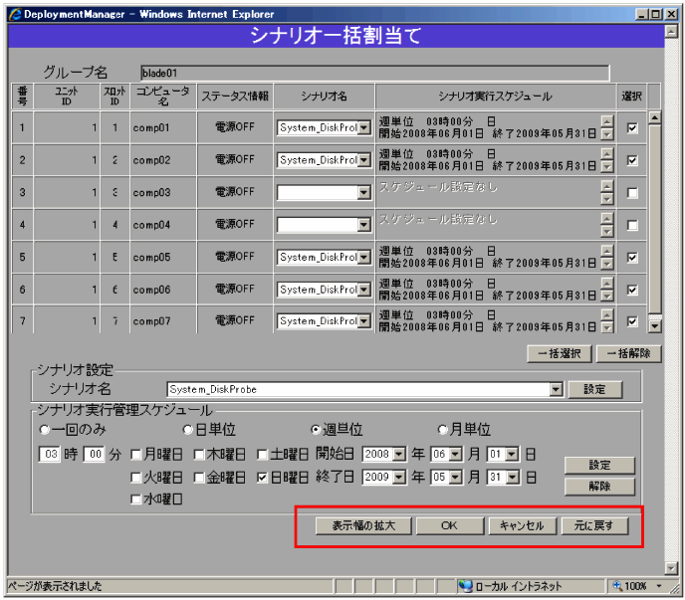The image size is (685, 600).
Task: Check the 月曜日 checkbox
Action: point(135,455)
